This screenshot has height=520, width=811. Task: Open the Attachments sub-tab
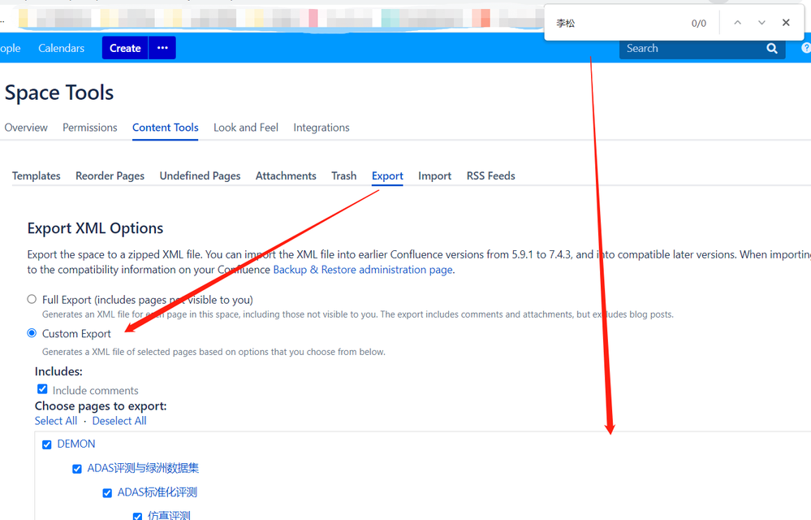pyautogui.click(x=286, y=176)
